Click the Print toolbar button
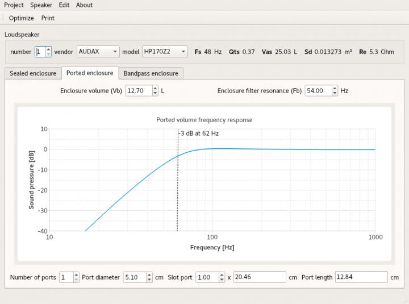This screenshot has width=409, height=304. 48,18
